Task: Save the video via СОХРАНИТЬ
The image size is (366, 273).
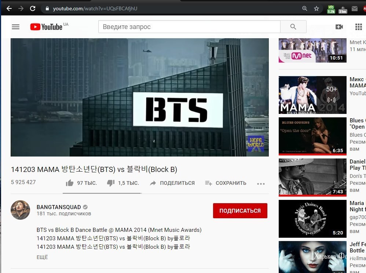Action: point(226,183)
